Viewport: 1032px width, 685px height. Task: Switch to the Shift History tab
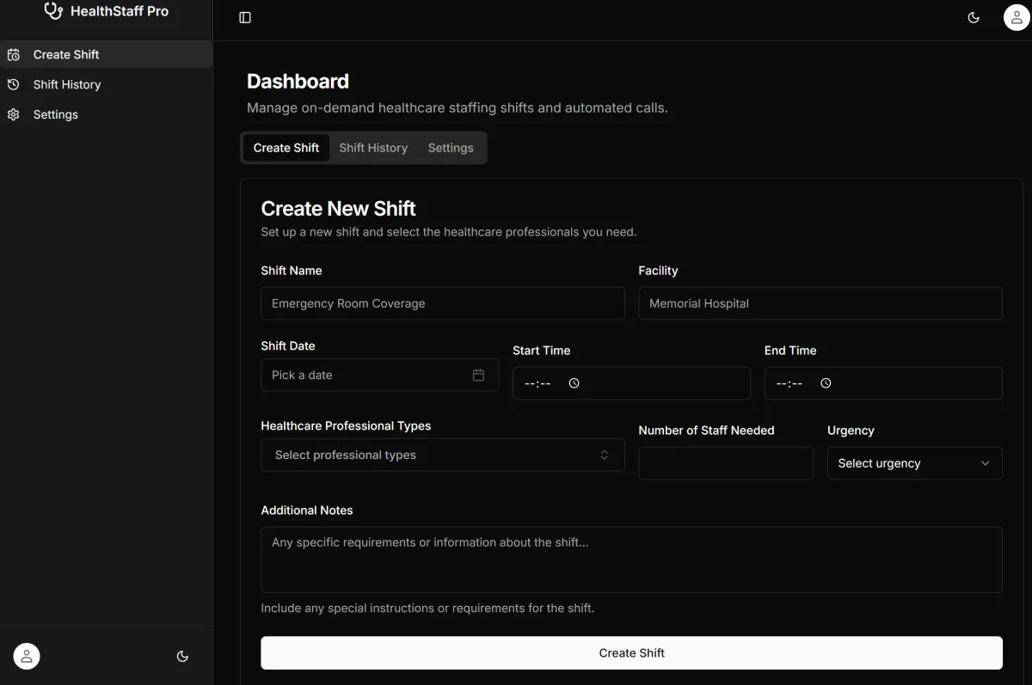[373, 148]
